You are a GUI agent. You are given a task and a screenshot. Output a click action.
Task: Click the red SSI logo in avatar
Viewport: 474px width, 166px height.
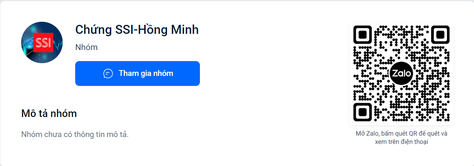pyautogui.click(x=43, y=42)
